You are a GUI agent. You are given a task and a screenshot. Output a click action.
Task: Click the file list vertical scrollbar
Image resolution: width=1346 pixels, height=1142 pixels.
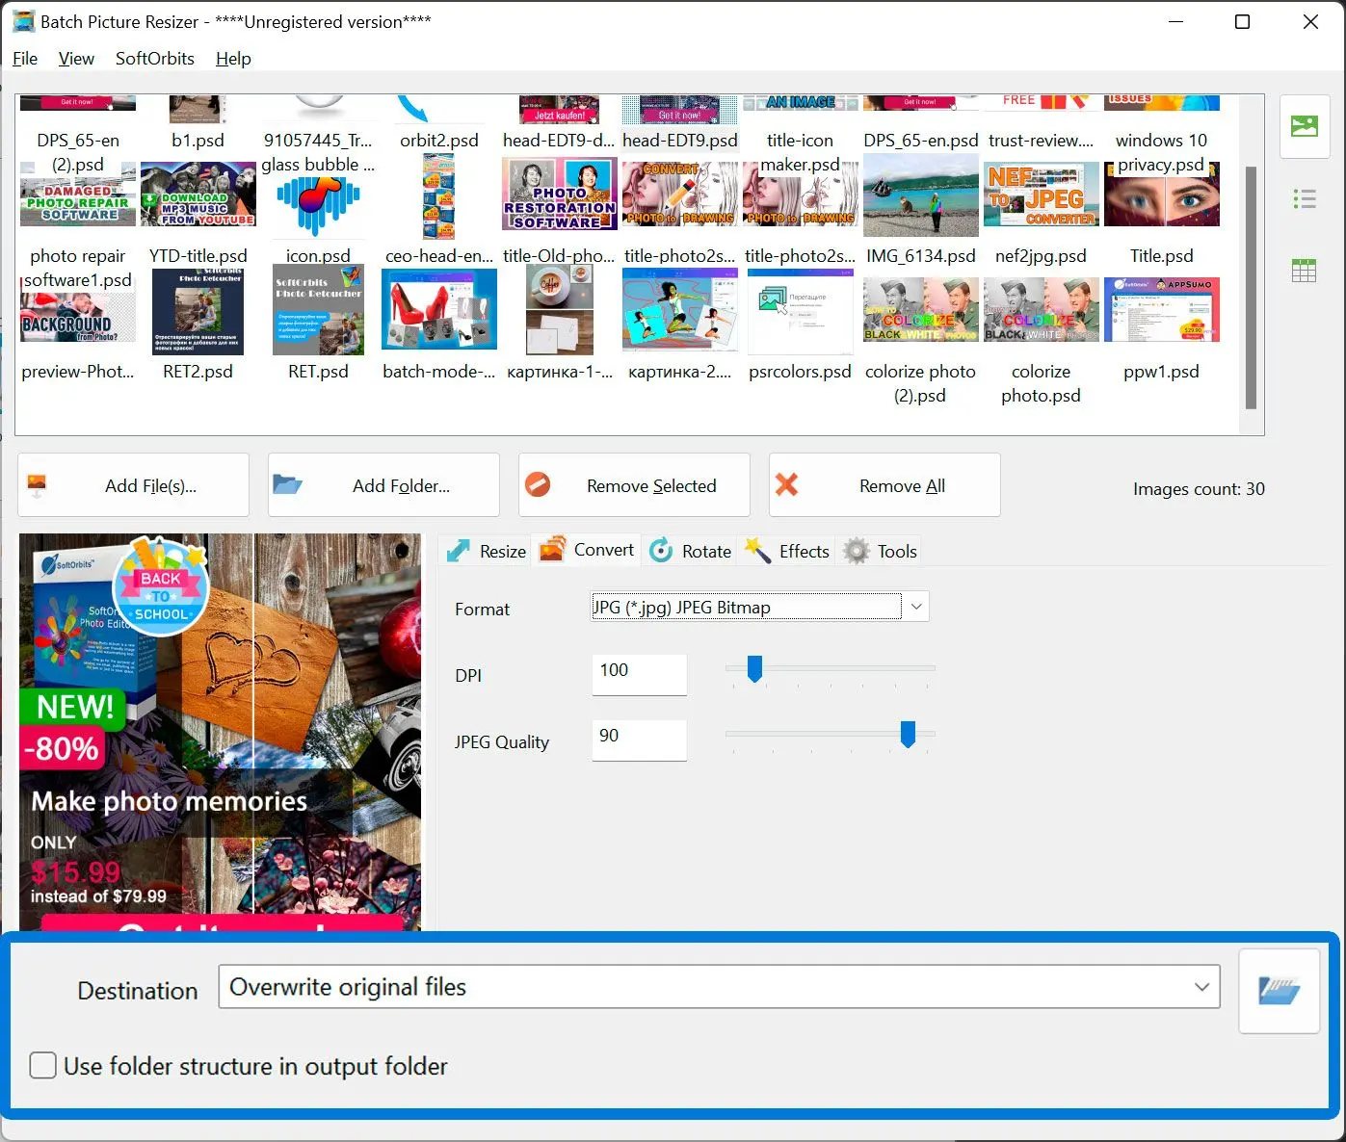tap(1251, 287)
